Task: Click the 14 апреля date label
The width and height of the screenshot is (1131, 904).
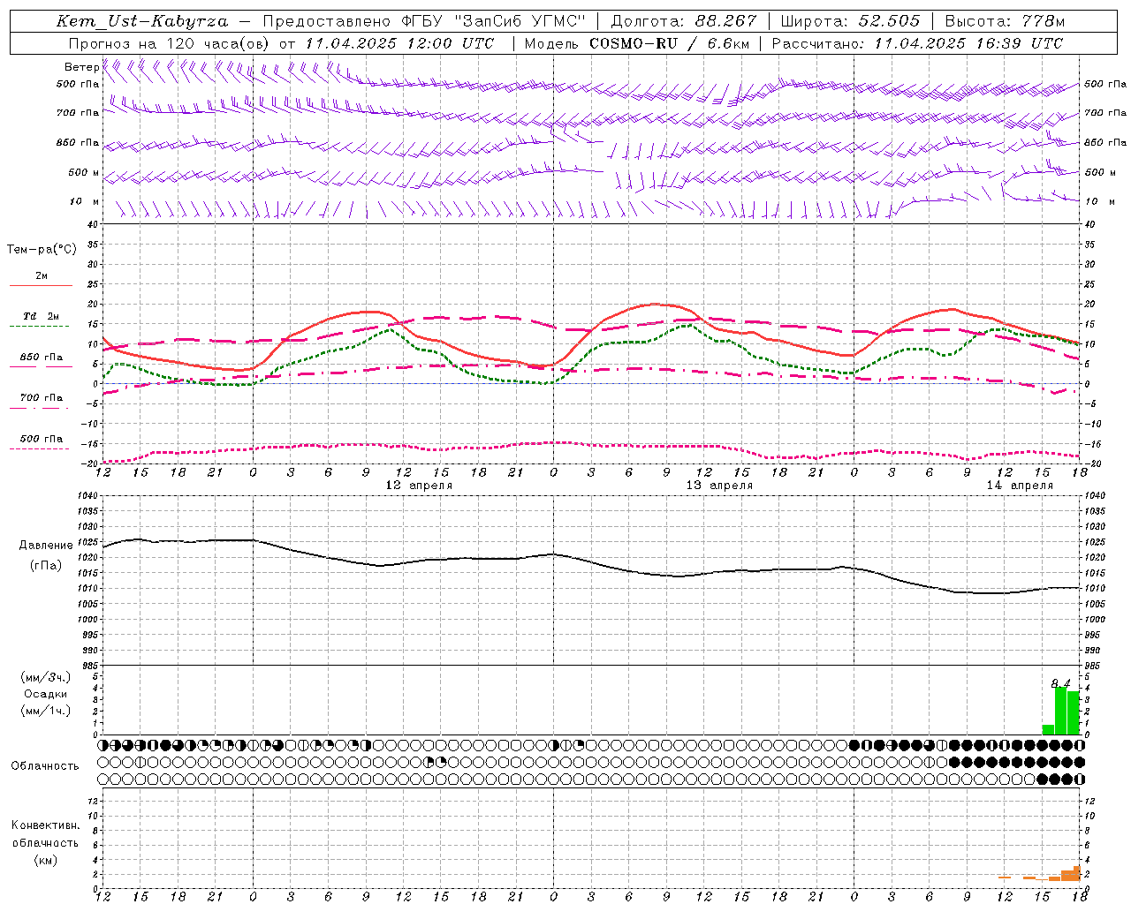Action: [1020, 486]
